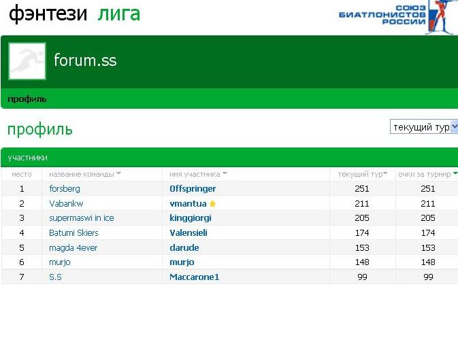Click the 'участники' section header
This screenshot has height=348, width=458.
[27, 158]
